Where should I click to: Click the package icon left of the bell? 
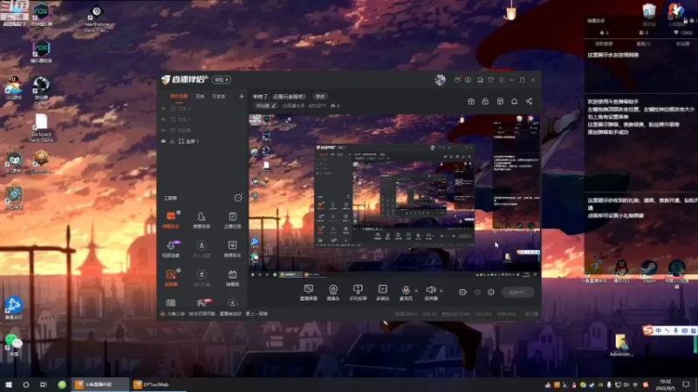click(500, 101)
